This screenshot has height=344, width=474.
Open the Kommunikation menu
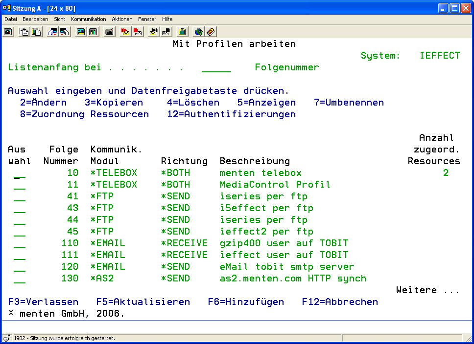pyautogui.click(x=88, y=19)
